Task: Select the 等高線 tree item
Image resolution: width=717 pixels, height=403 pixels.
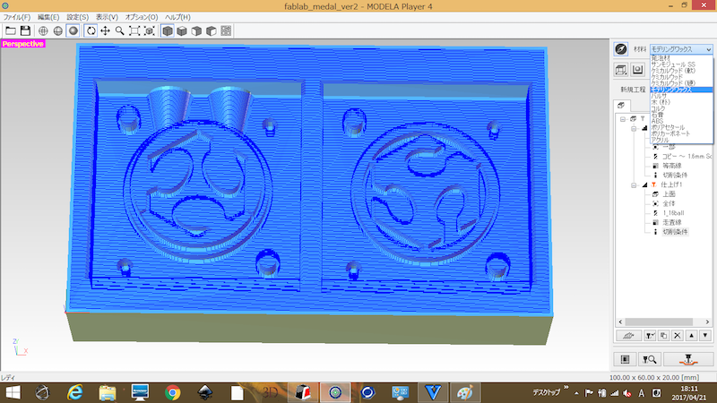Action: pos(672,166)
